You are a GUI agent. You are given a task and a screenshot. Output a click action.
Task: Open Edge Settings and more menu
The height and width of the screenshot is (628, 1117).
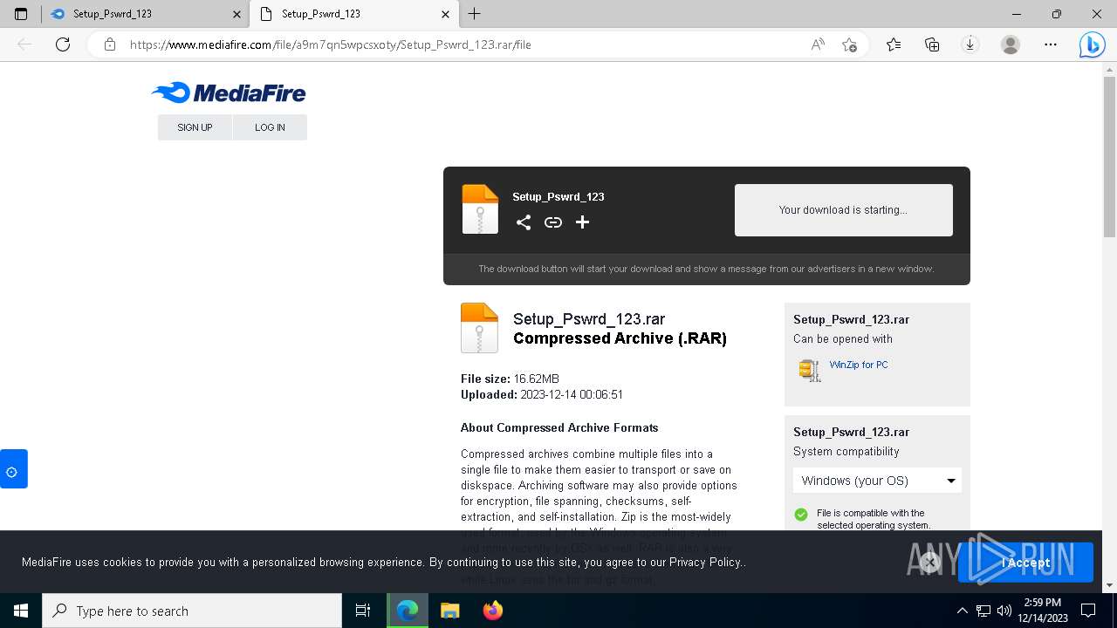(1051, 44)
